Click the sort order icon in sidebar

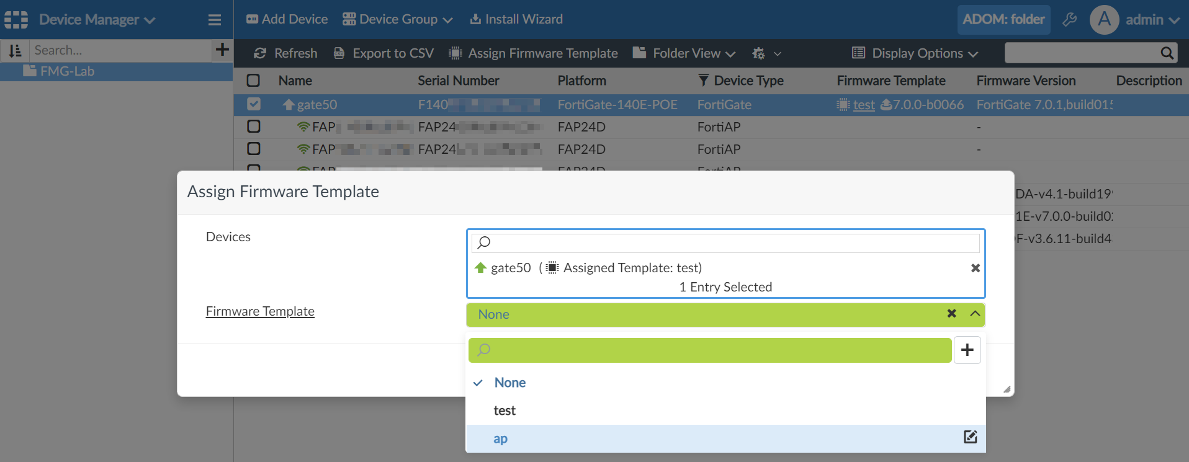click(x=15, y=50)
